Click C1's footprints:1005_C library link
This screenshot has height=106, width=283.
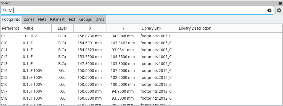click(156, 36)
